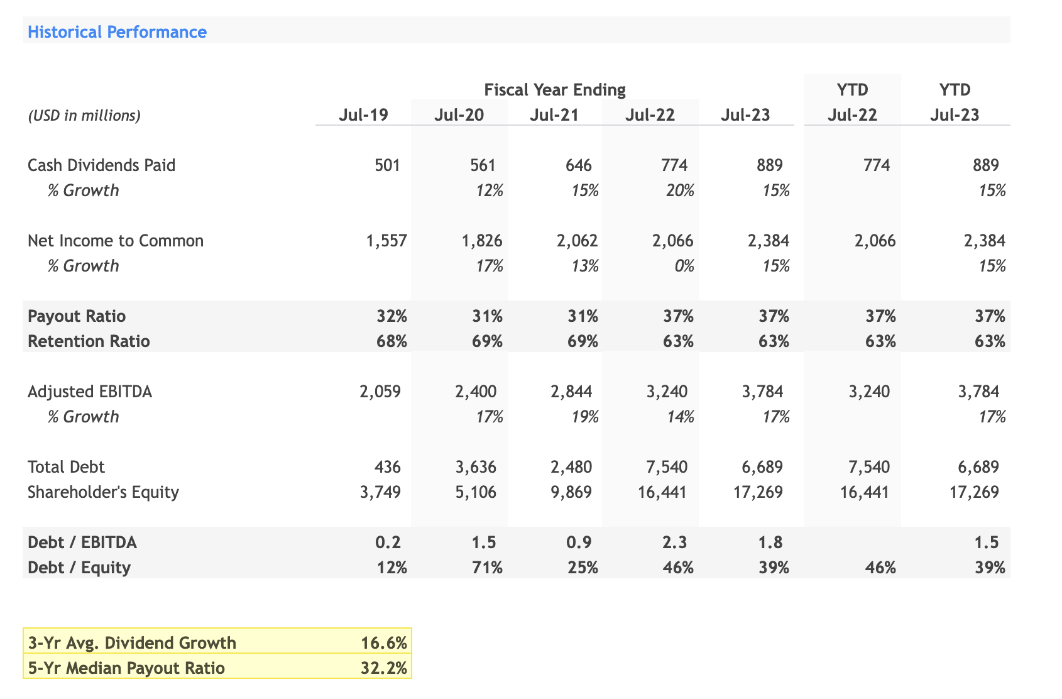This screenshot has width=1062, height=699.
Task: Select the Jul-20 column header
Action: (459, 114)
